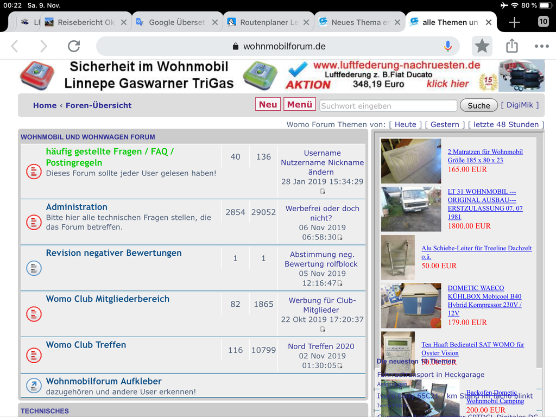Open the Menü button

300,105
